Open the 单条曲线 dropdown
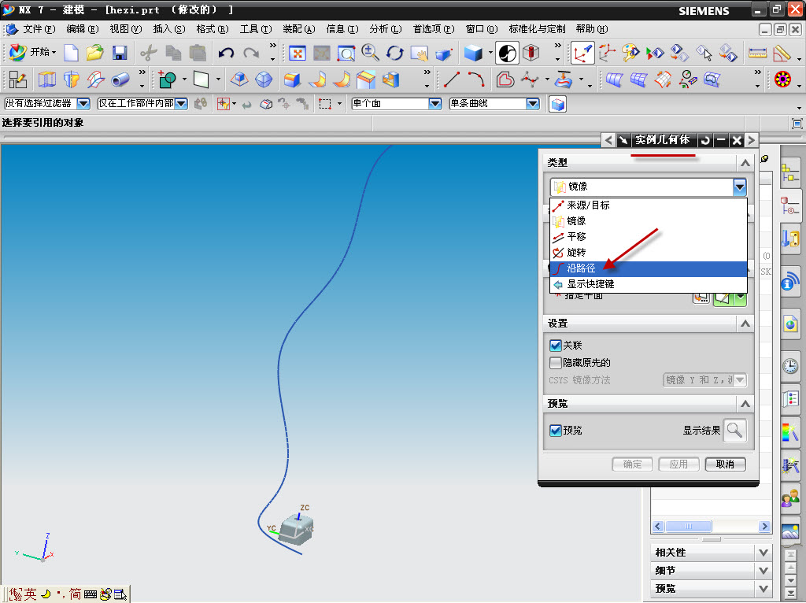 533,103
